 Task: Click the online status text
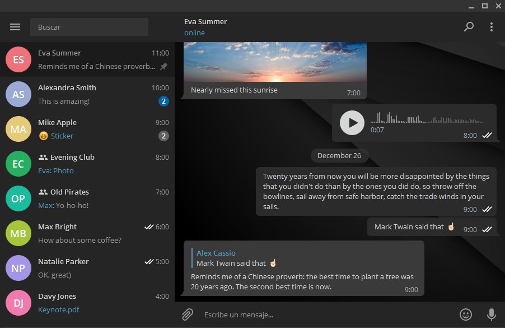[194, 33]
